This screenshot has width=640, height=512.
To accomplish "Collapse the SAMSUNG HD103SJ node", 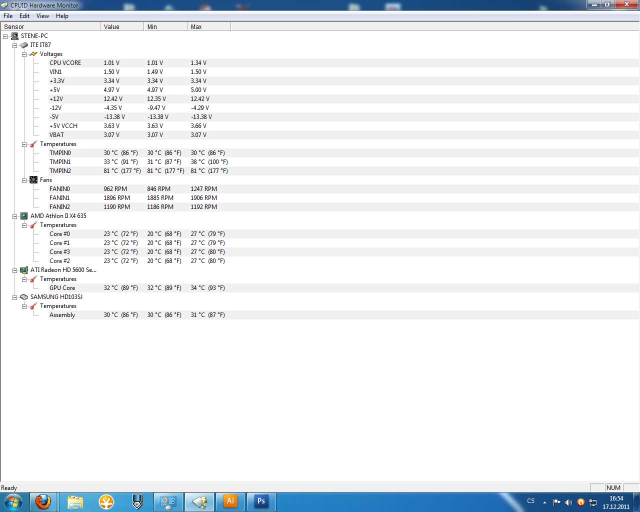I will pos(15,297).
